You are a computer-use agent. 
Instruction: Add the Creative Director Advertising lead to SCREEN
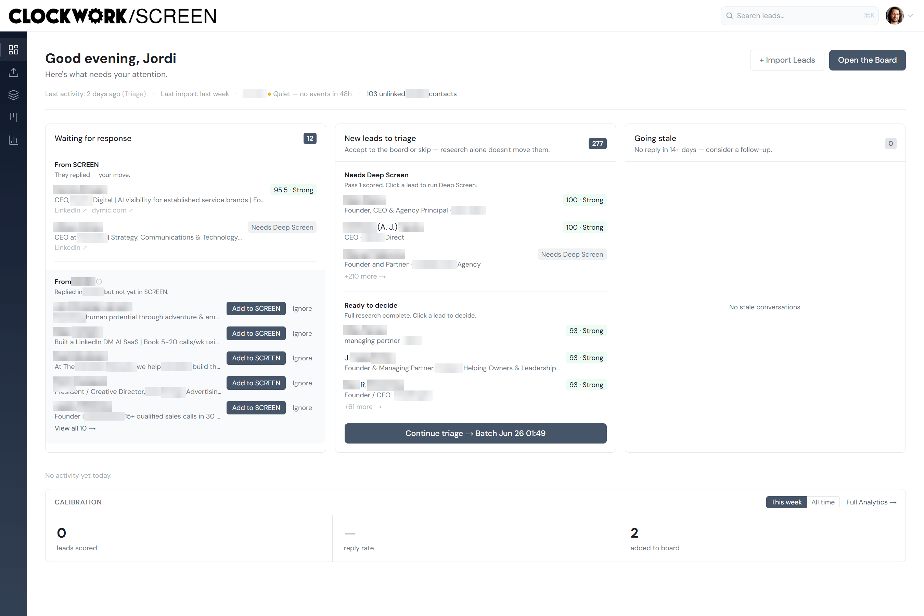[256, 383]
